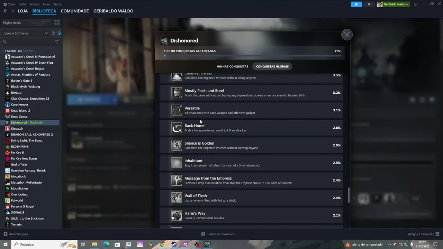The width and height of the screenshot is (443, 249).
Task: Select the Conquistas Globais tab
Action: click(x=272, y=66)
